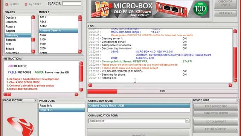This screenshot has height=136, width=241.
Task: Click Instructions scroll down arrow
Action: (81, 90)
